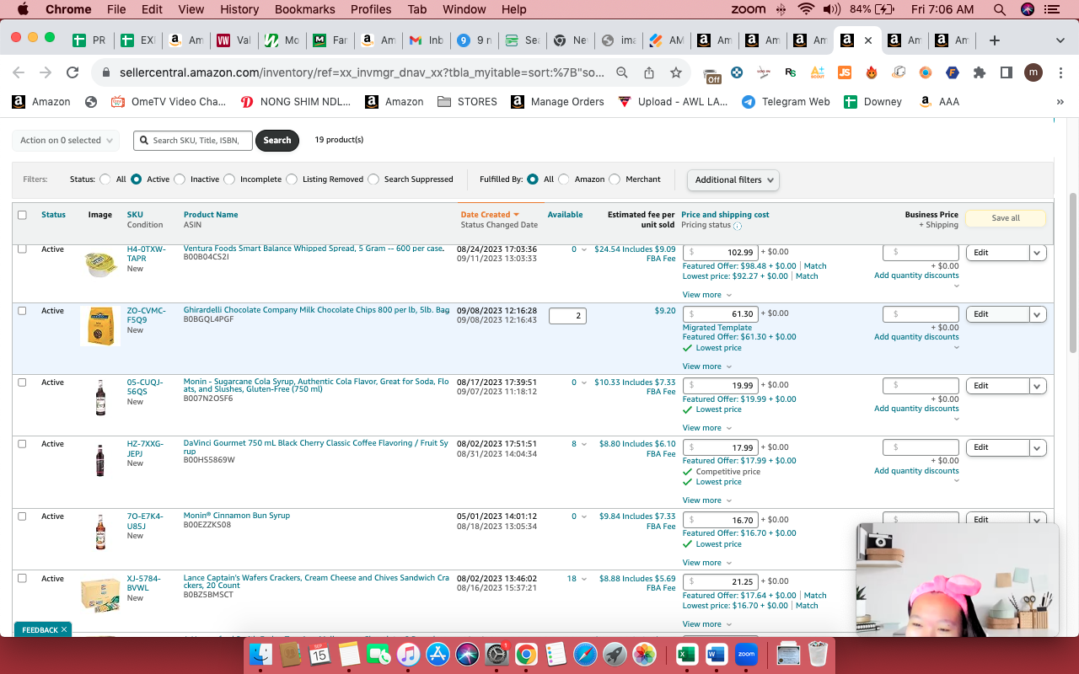The height and width of the screenshot is (674, 1079).
Task: Reload the Seller Central page
Action: [x=72, y=72]
